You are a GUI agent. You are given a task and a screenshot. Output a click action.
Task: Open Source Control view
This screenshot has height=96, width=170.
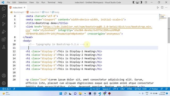click(x=4, y=24)
